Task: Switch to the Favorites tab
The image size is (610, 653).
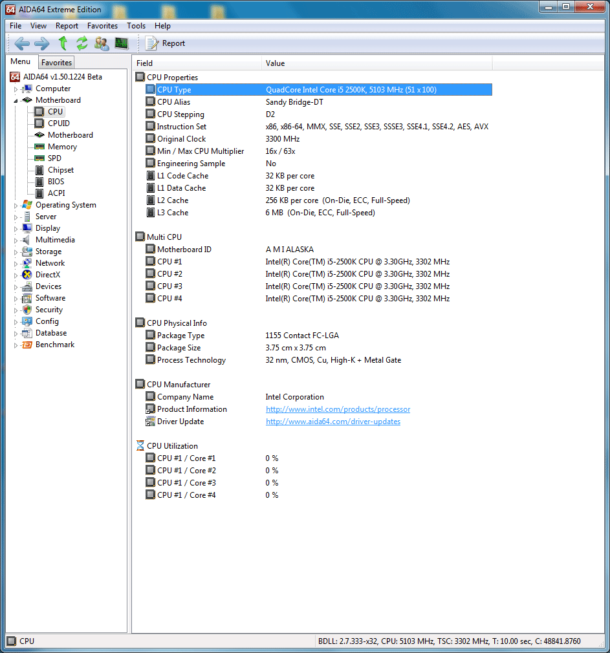Action: point(57,63)
